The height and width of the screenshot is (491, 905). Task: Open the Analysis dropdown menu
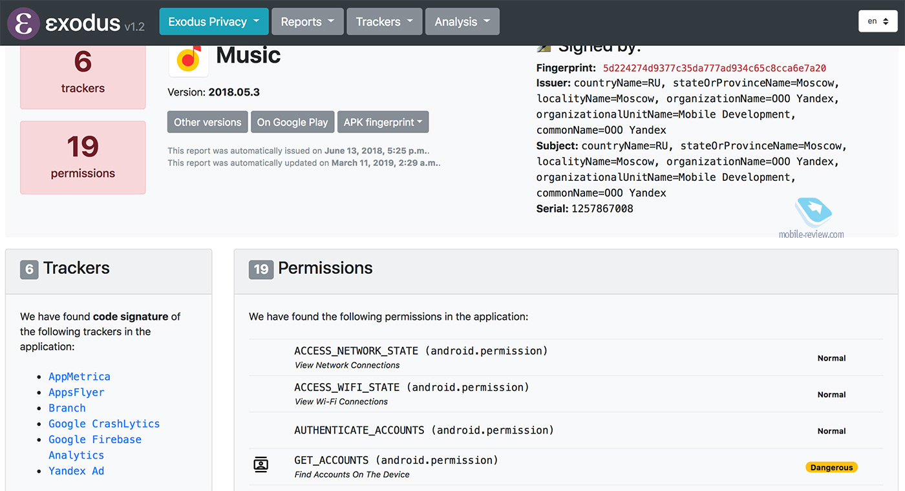click(x=462, y=21)
